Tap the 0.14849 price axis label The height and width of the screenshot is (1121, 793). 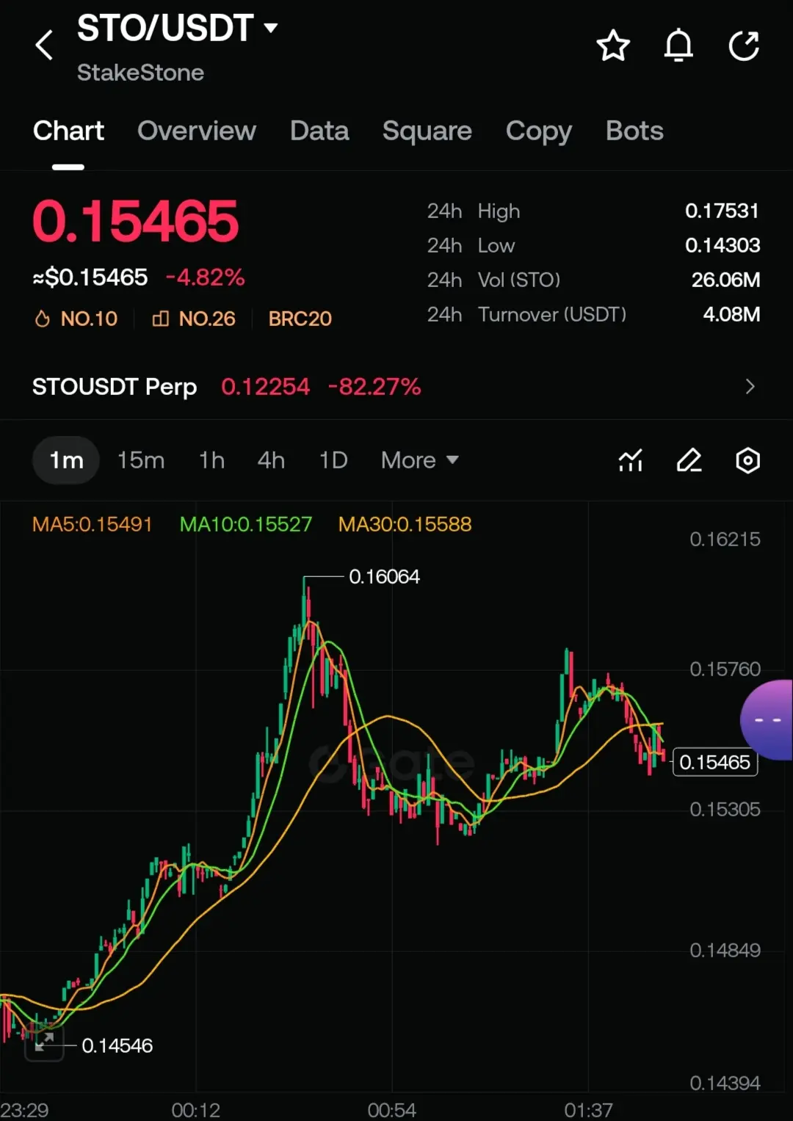pyautogui.click(x=725, y=951)
